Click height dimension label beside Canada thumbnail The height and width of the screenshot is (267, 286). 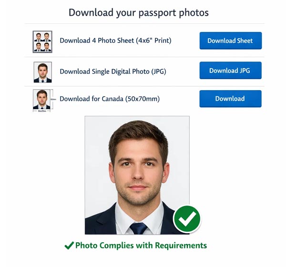[x=53, y=99]
